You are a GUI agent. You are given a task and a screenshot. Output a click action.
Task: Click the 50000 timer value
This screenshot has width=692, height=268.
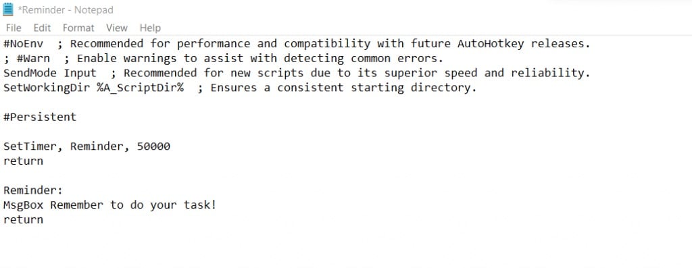[x=153, y=146]
